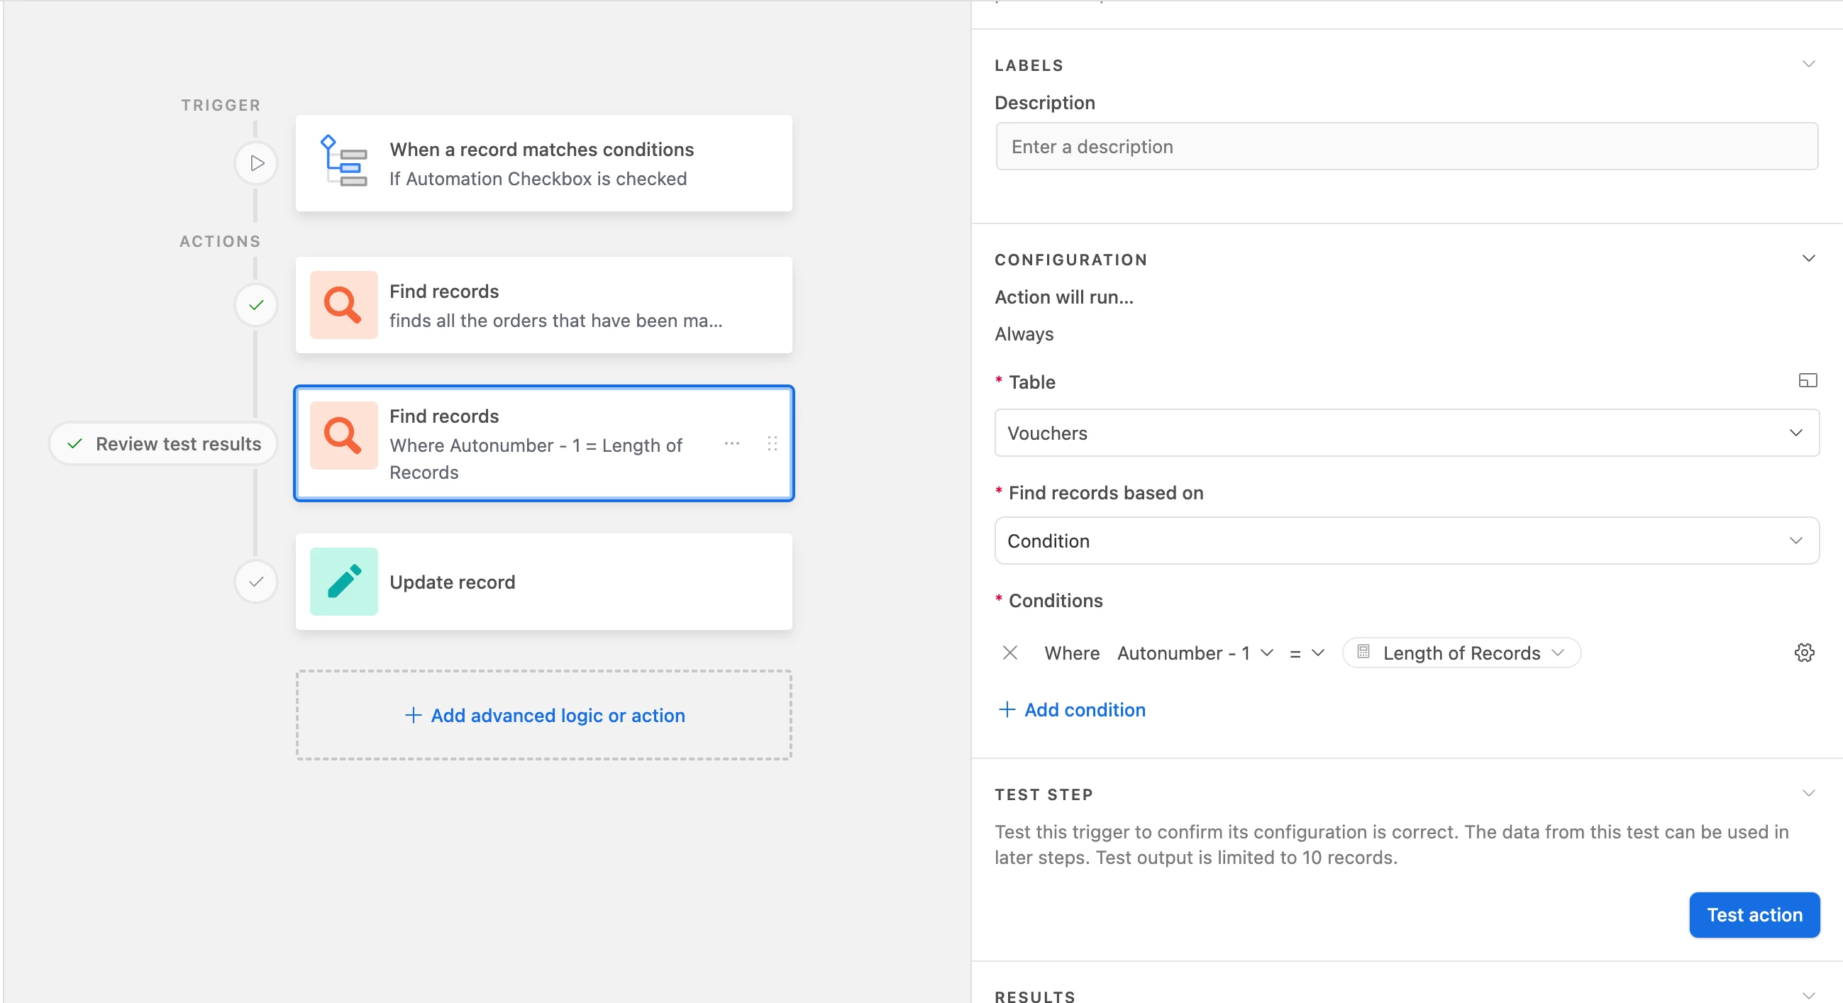Click the trigger conditions hierarchy icon
1843x1003 pixels.
coord(343,162)
